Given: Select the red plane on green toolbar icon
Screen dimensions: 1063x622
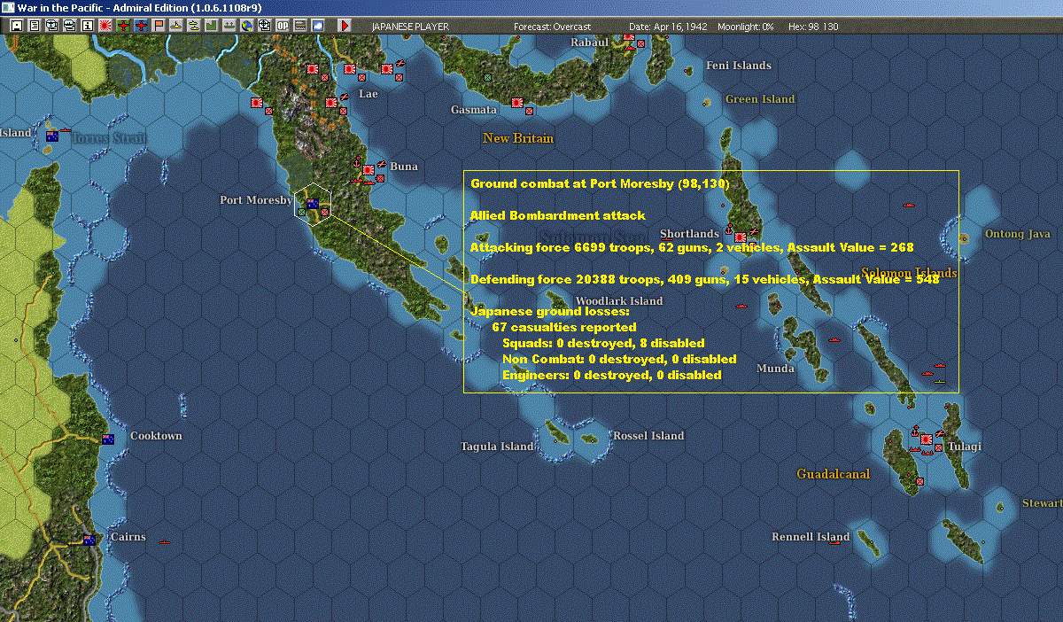Looking at the screenshot, I should coord(123,26).
